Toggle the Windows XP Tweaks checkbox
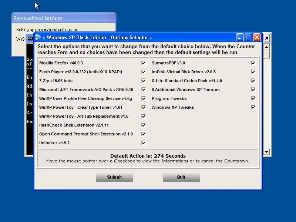 253,107
